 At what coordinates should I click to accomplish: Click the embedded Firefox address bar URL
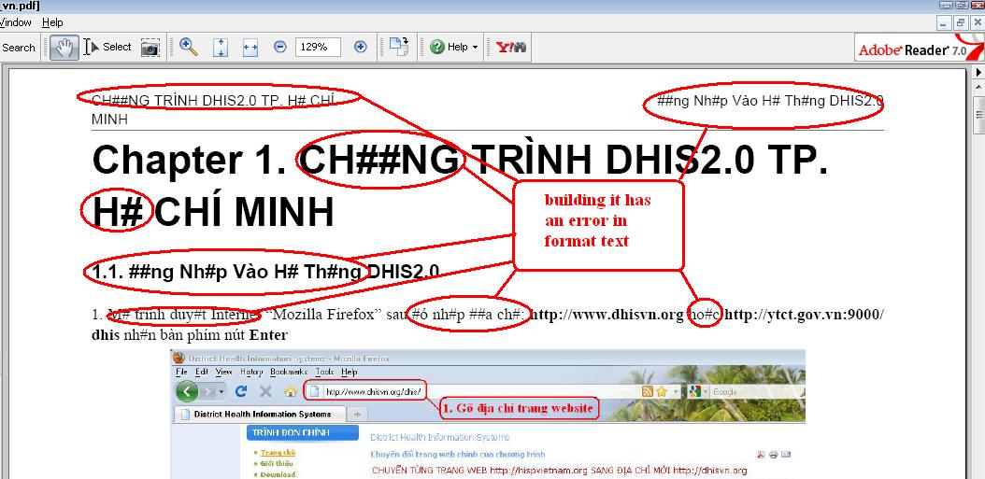[373, 392]
